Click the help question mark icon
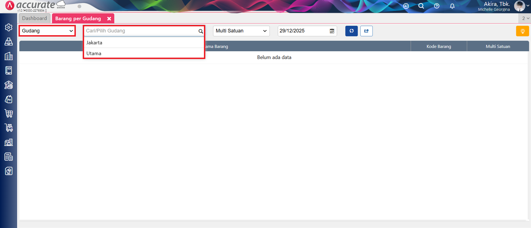 pos(437,6)
